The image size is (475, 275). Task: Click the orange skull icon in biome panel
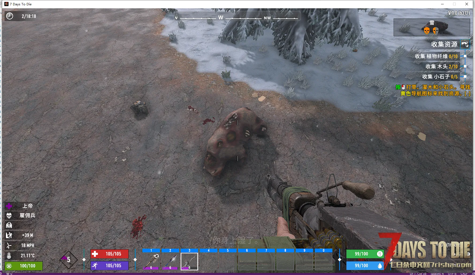[x=427, y=31]
